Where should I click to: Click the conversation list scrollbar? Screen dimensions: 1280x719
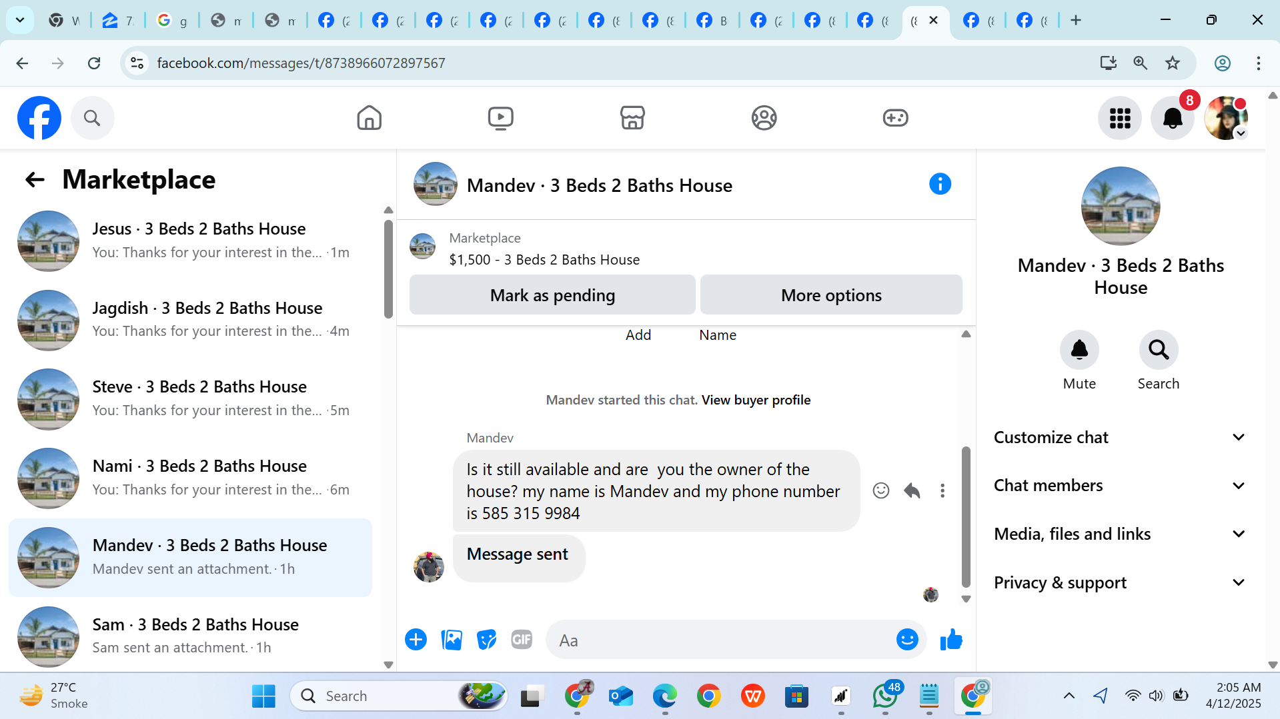pos(388,269)
